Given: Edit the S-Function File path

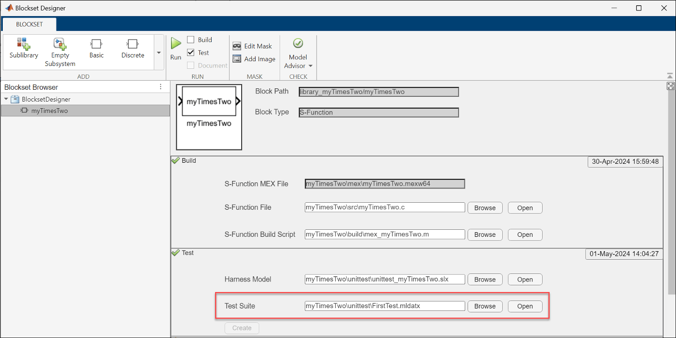Looking at the screenshot, I should point(385,207).
